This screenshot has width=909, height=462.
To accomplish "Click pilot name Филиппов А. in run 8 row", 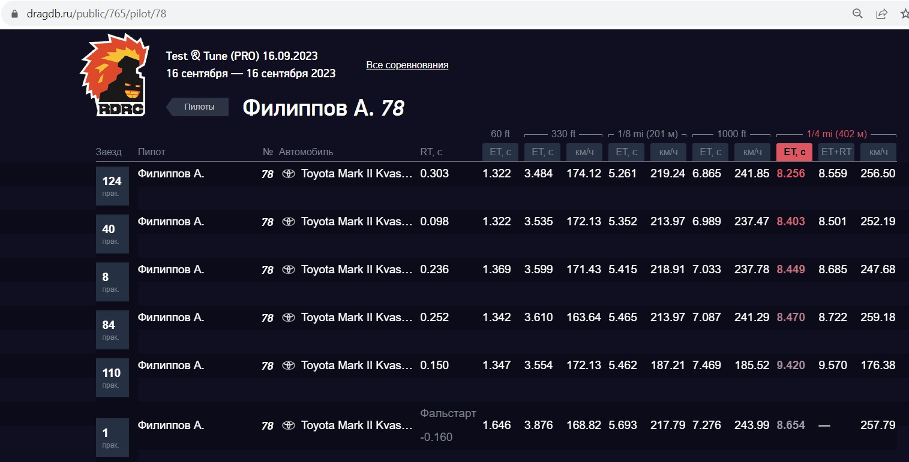I will click(171, 270).
